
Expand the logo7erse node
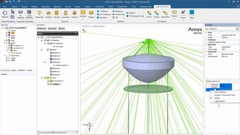click(x=4, y=55)
